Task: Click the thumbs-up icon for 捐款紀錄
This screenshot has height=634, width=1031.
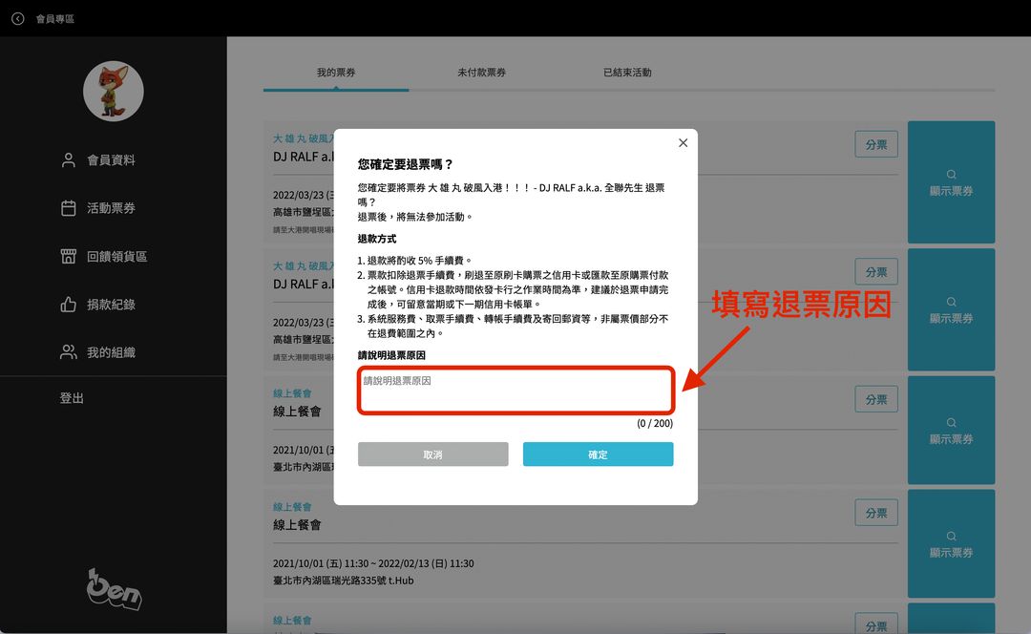Action: [x=68, y=305]
